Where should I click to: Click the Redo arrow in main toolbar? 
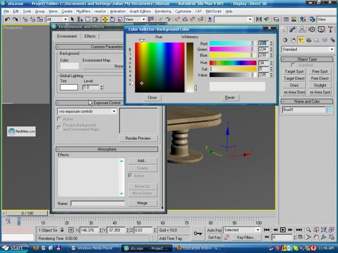pos(15,20)
